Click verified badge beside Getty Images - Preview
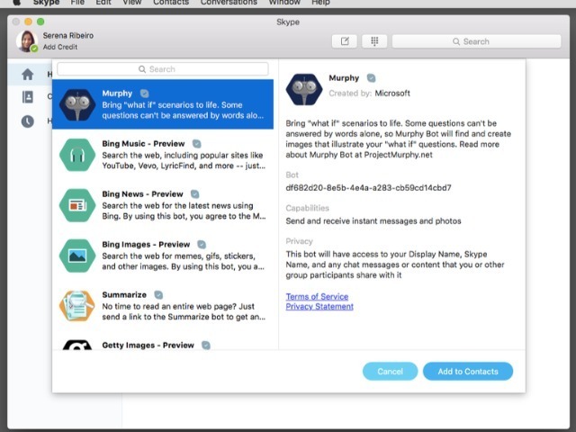 (206, 345)
